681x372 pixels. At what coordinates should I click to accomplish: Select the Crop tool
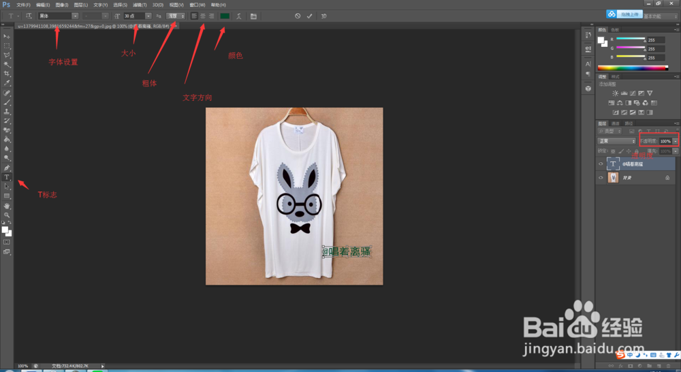[x=7, y=74]
